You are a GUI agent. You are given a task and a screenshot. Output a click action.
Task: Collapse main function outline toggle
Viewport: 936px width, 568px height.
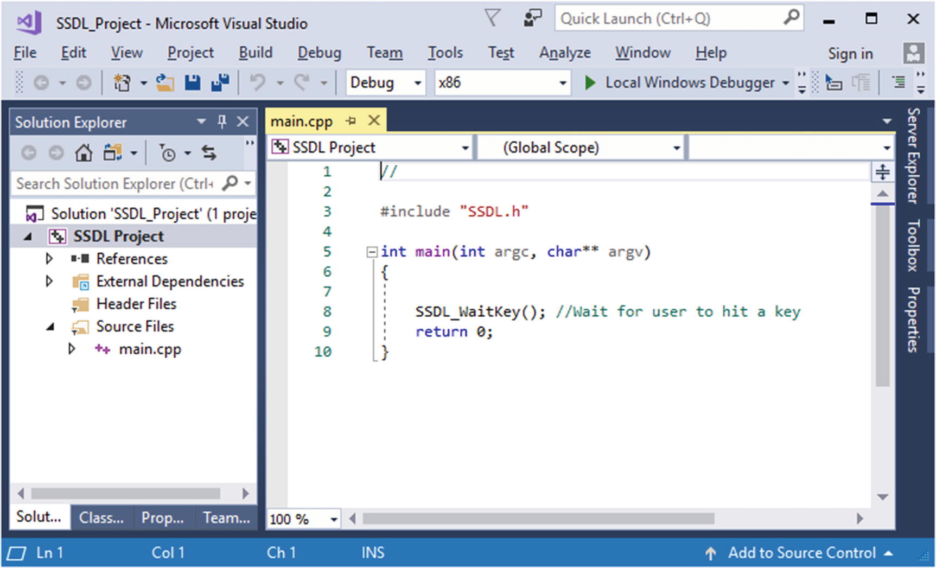coord(372,252)
